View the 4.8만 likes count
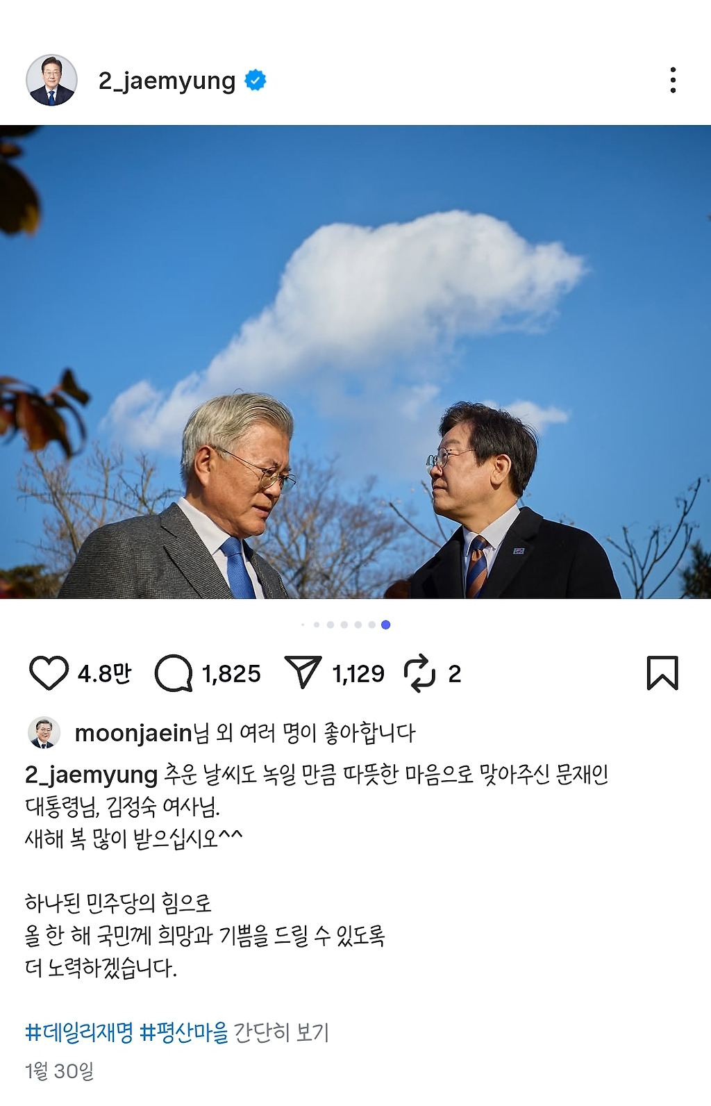The width and height of the screenshot is (711, 1106). (104, 673)
